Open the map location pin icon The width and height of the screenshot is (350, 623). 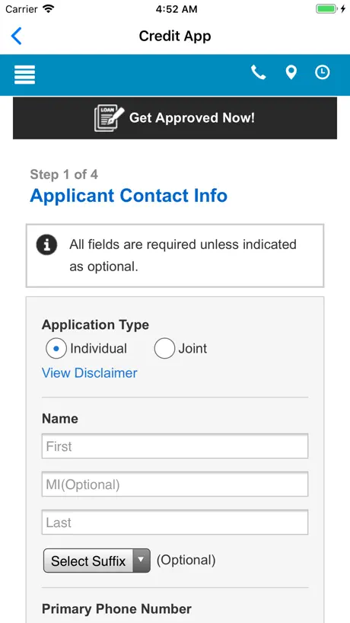click(x=291, y=72)
